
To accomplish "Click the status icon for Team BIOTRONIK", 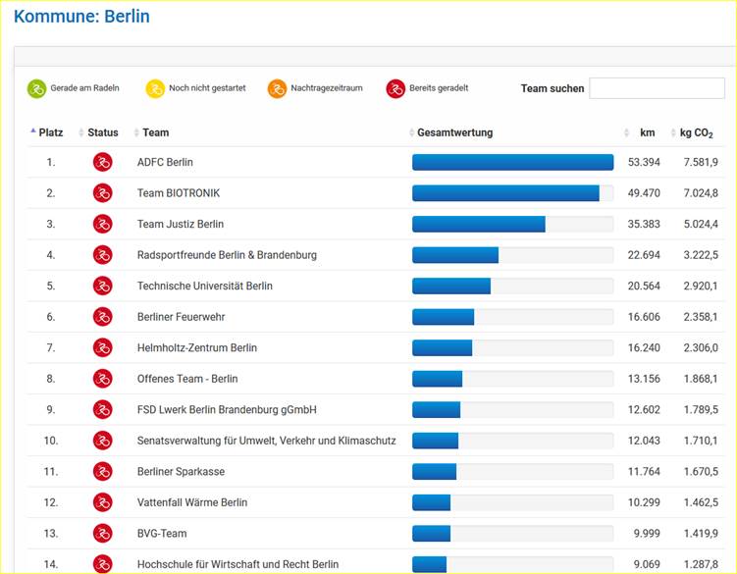I will 102,193.
